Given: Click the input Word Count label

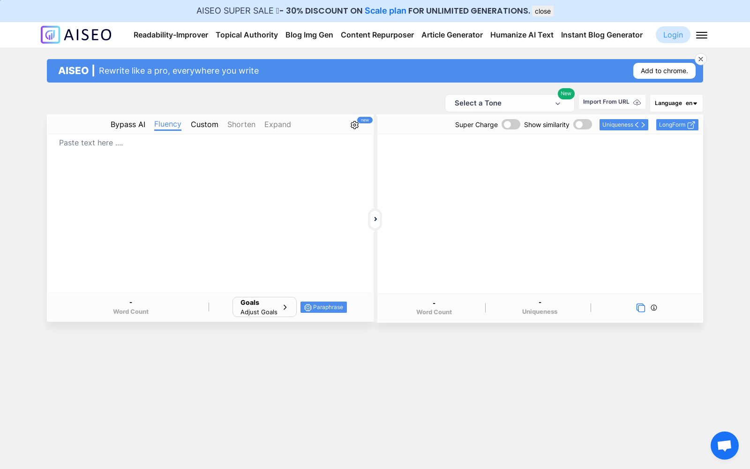Looking at the screenshot, I should click(x=131, y=311).
